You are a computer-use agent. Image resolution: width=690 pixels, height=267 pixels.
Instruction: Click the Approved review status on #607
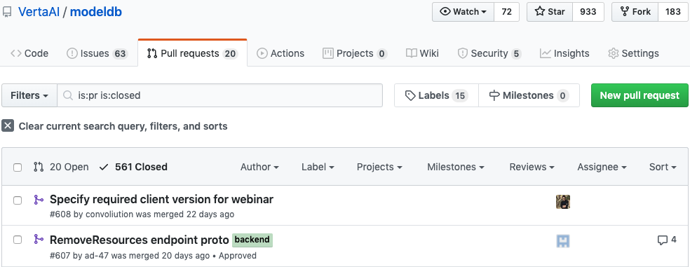pyautogui.click(x=238, y=256)
